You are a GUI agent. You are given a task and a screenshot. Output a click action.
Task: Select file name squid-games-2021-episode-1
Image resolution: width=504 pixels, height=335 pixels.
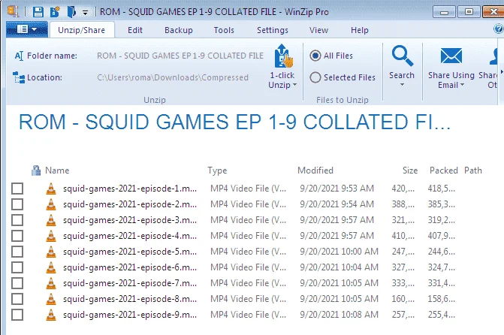pos(130,189)
